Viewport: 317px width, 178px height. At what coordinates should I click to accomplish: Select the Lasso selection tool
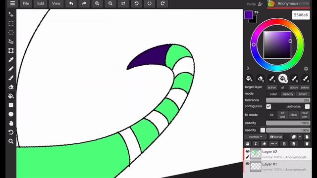[11, 42]
